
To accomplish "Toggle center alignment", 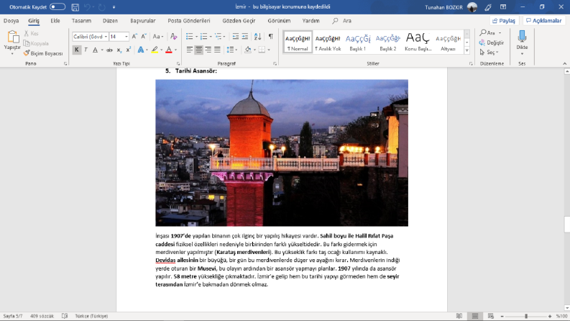I will point(198,50).
